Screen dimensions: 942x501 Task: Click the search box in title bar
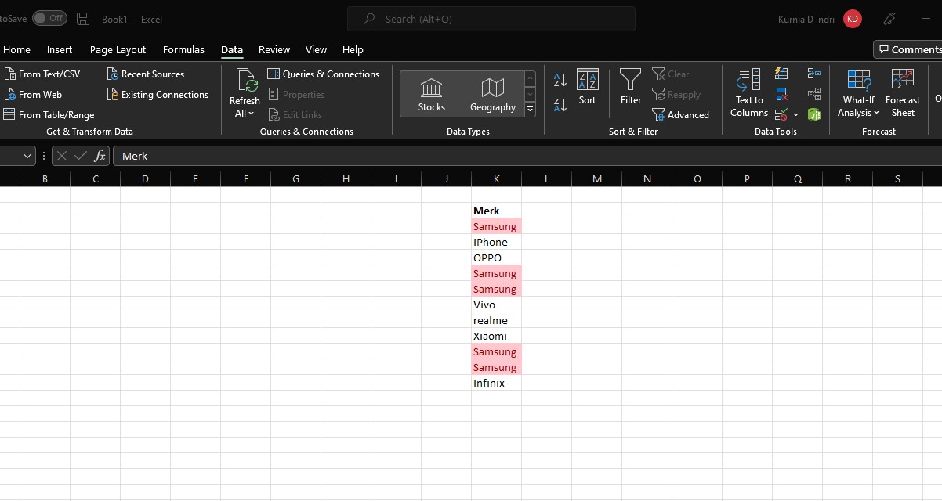pos(491,19)
